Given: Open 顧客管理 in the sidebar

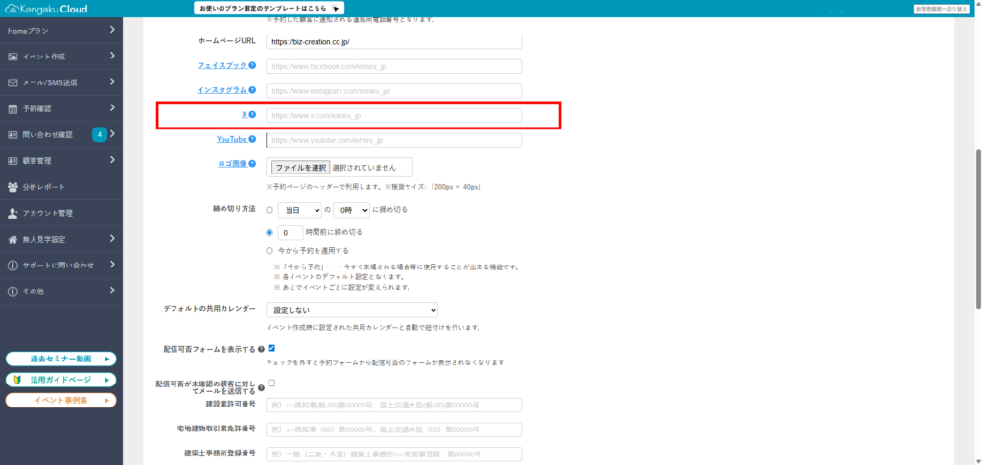Looking at the screenshot, I should (x=61, y=161).
